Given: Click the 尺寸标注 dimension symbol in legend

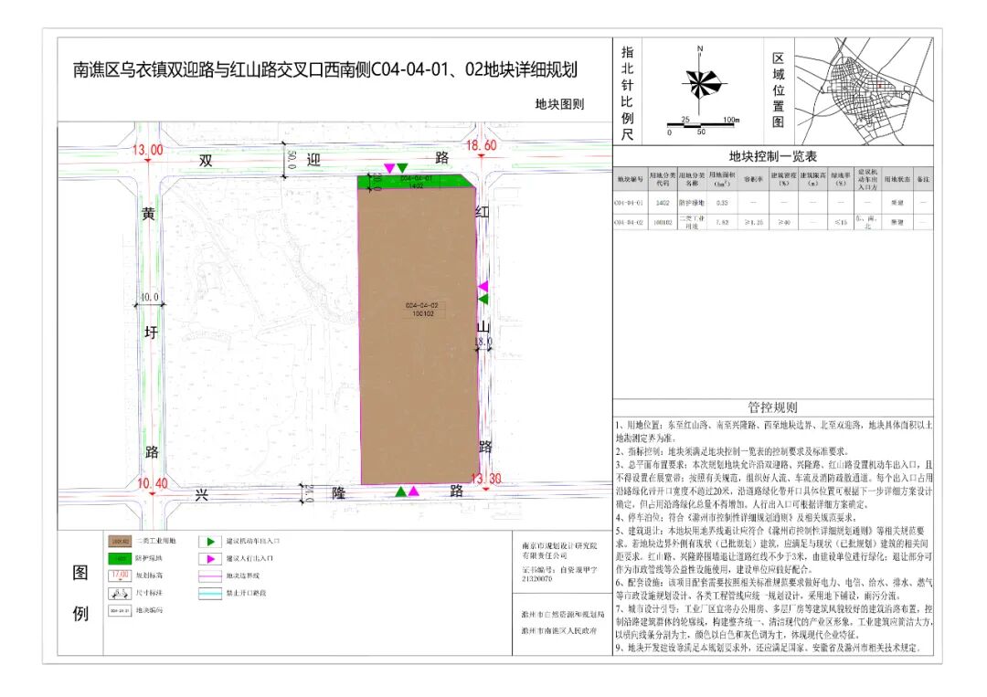Looking at the screenshot, I should 120,592.
